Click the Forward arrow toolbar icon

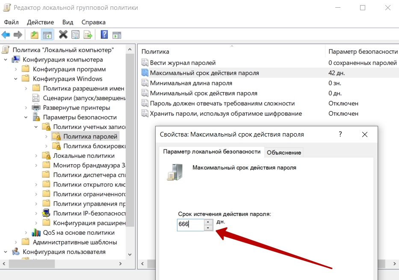point(18,35)
